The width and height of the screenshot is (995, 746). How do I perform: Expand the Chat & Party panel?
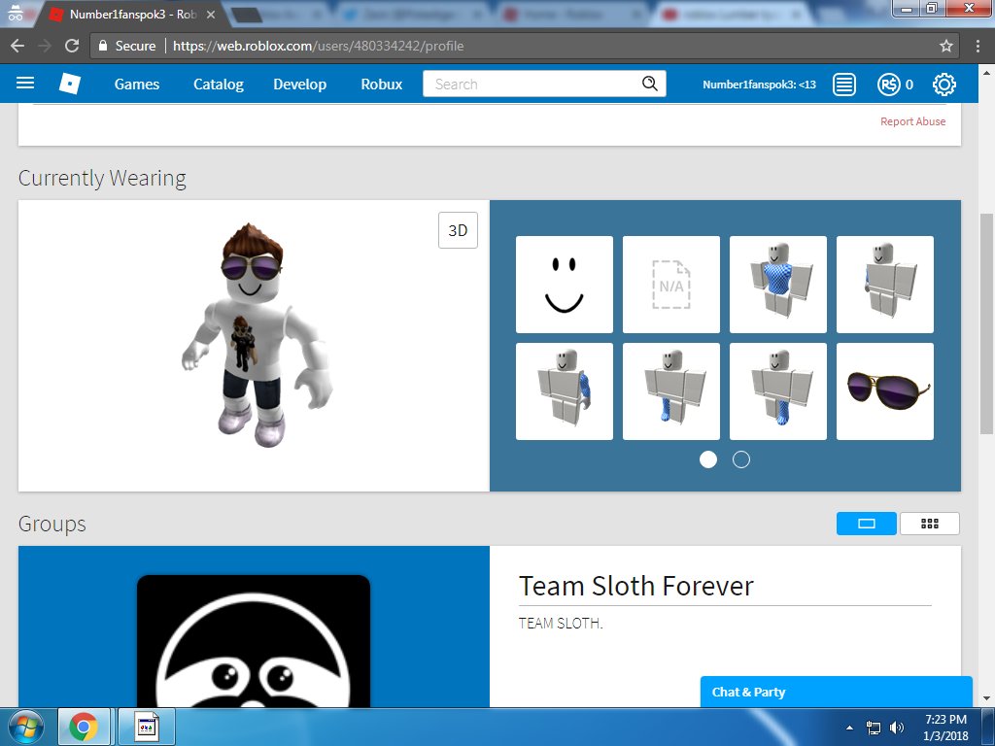[836, 692]
